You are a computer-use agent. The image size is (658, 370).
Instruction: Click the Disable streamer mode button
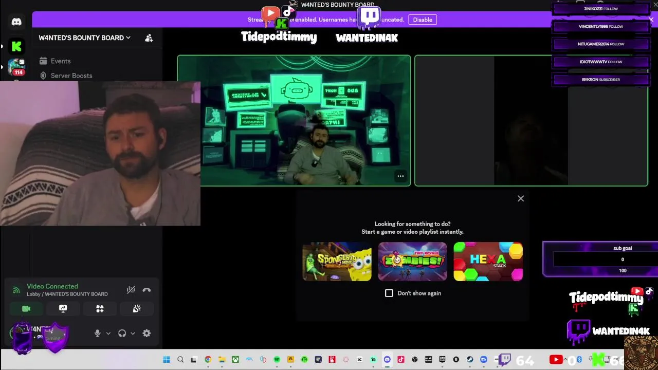click(423, 20)
